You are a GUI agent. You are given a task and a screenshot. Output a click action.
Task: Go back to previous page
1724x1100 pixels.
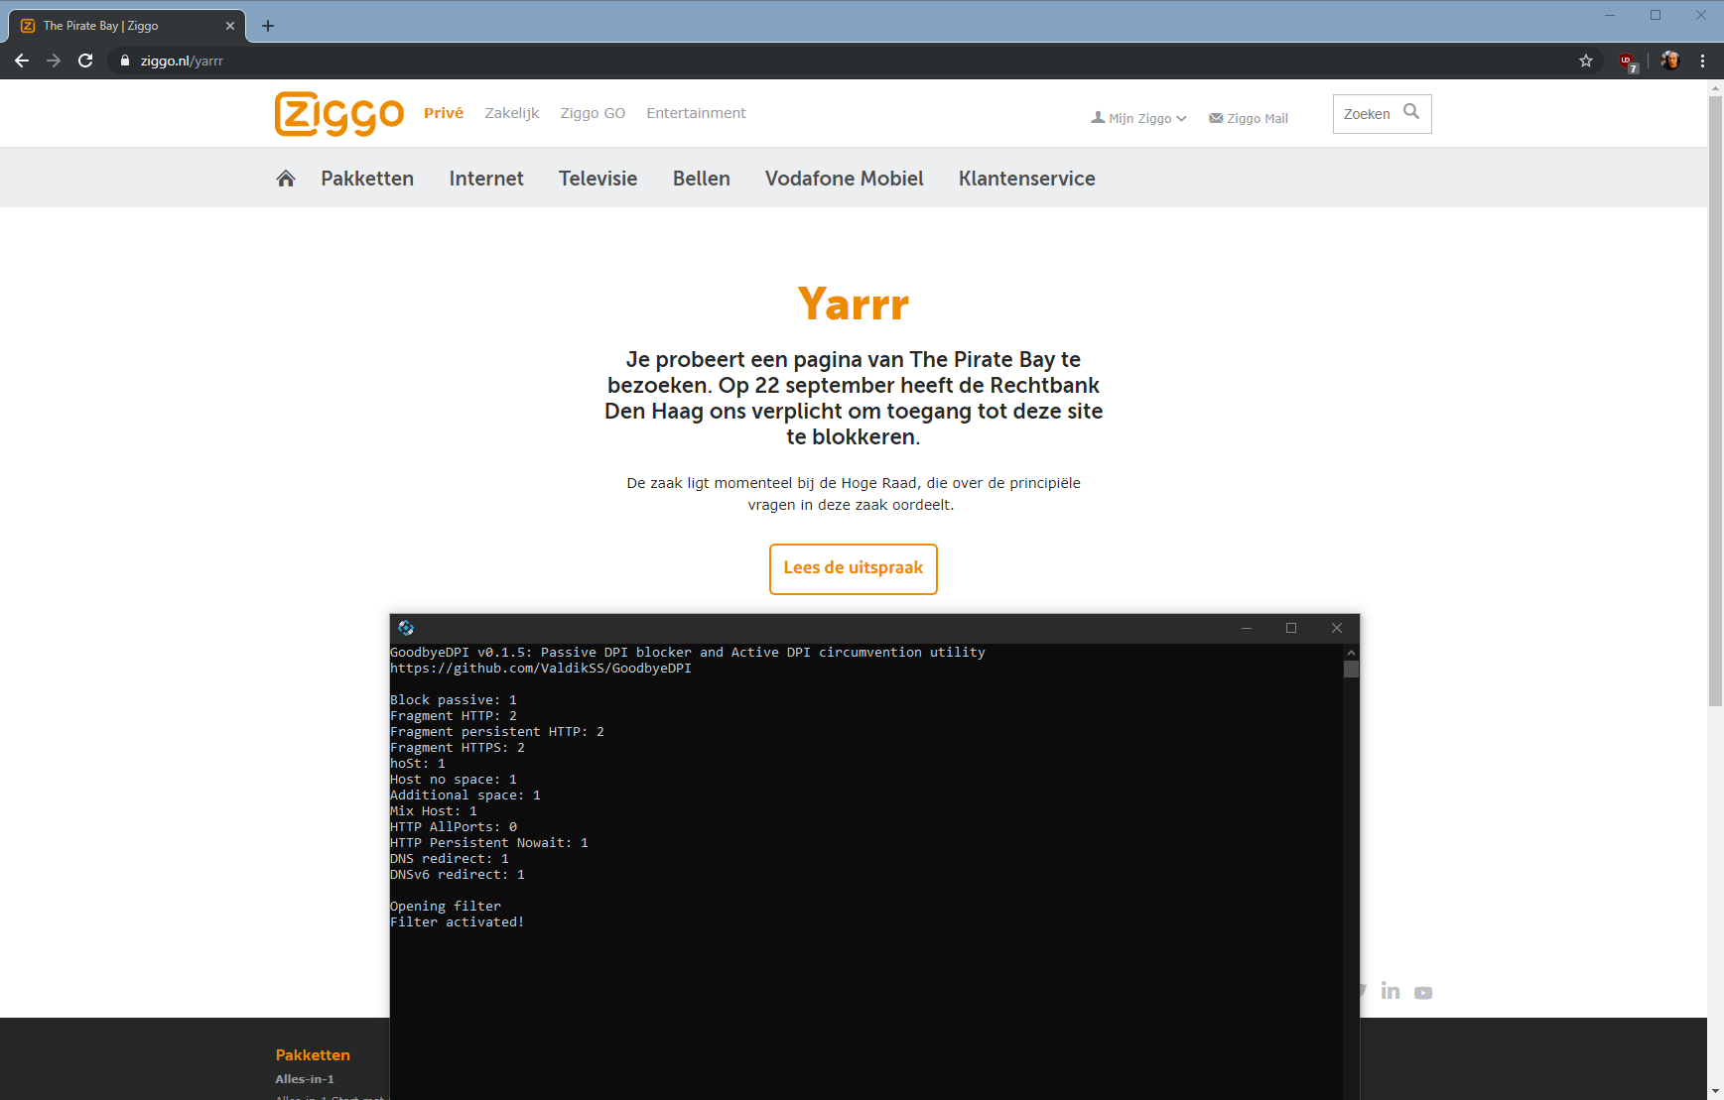tap(22, 61)
